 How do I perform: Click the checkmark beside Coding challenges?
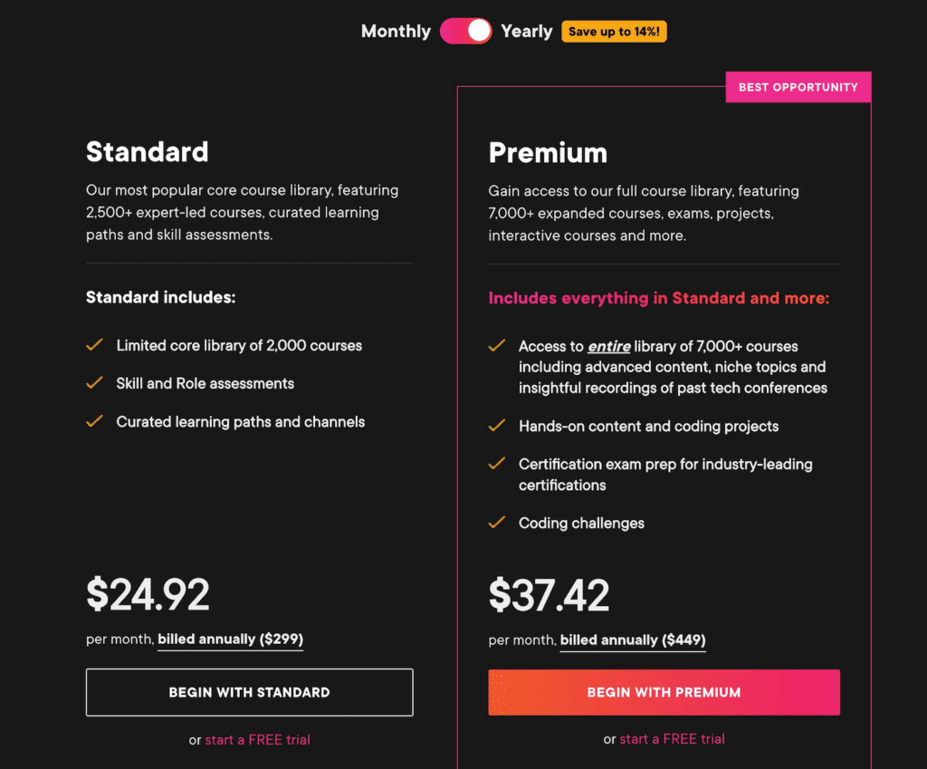tap(497, 523)
